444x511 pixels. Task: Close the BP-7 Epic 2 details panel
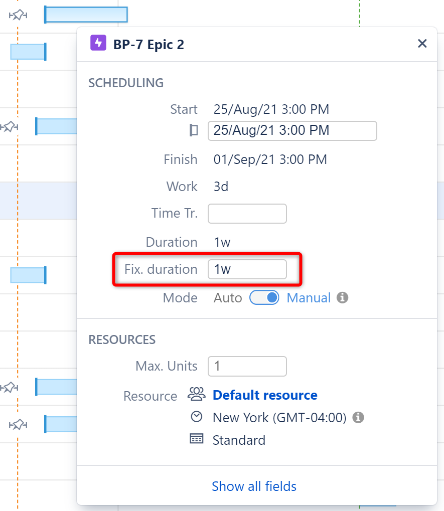(422, 44)
